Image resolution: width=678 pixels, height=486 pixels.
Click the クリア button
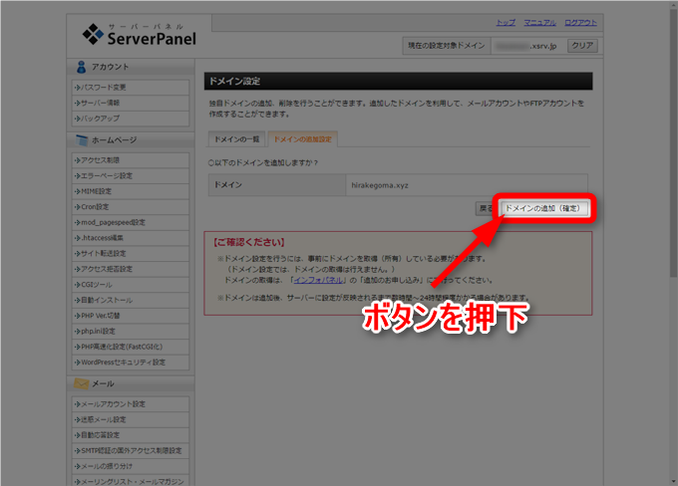(582, 46)
